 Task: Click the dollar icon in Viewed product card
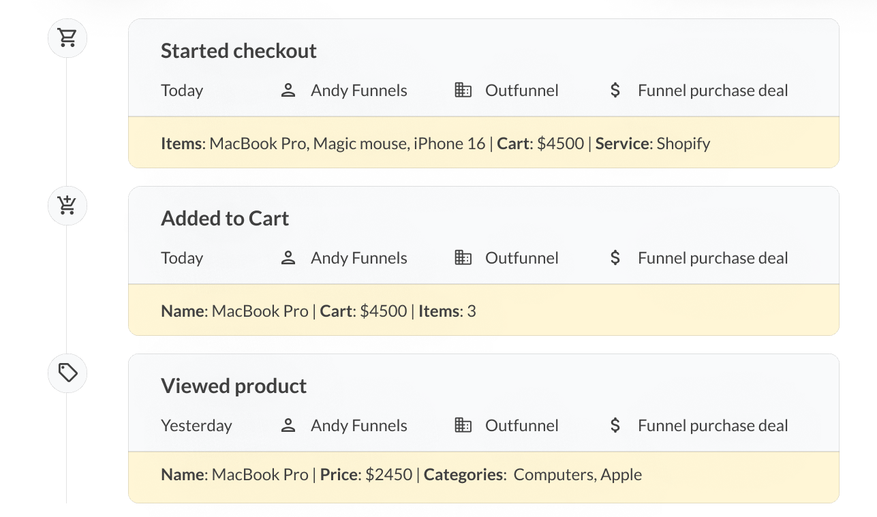point(615,426)
